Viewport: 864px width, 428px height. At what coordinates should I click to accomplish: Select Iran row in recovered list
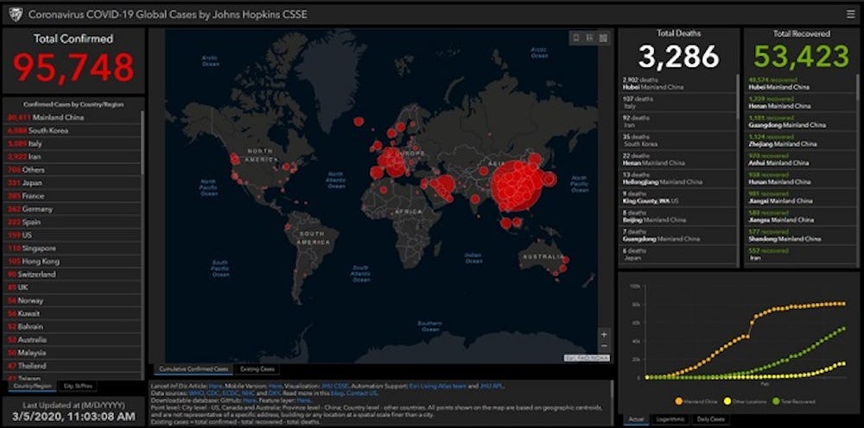tap(800, 255)
